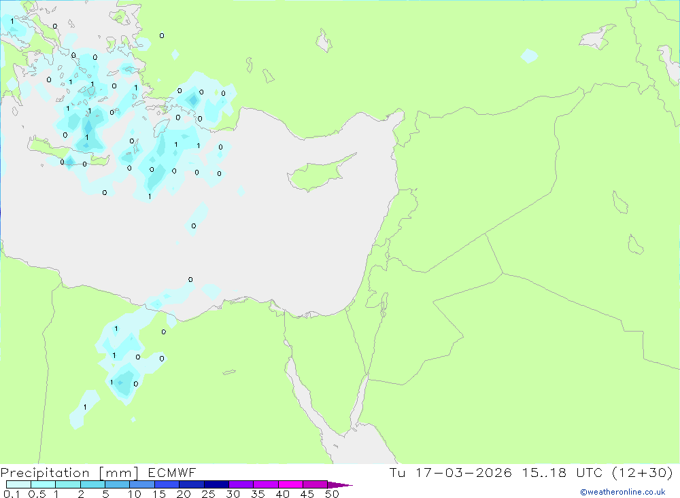Click the 25–30 mm navy legend swatch
The image size is (680, 498).
tap(216, 484)
